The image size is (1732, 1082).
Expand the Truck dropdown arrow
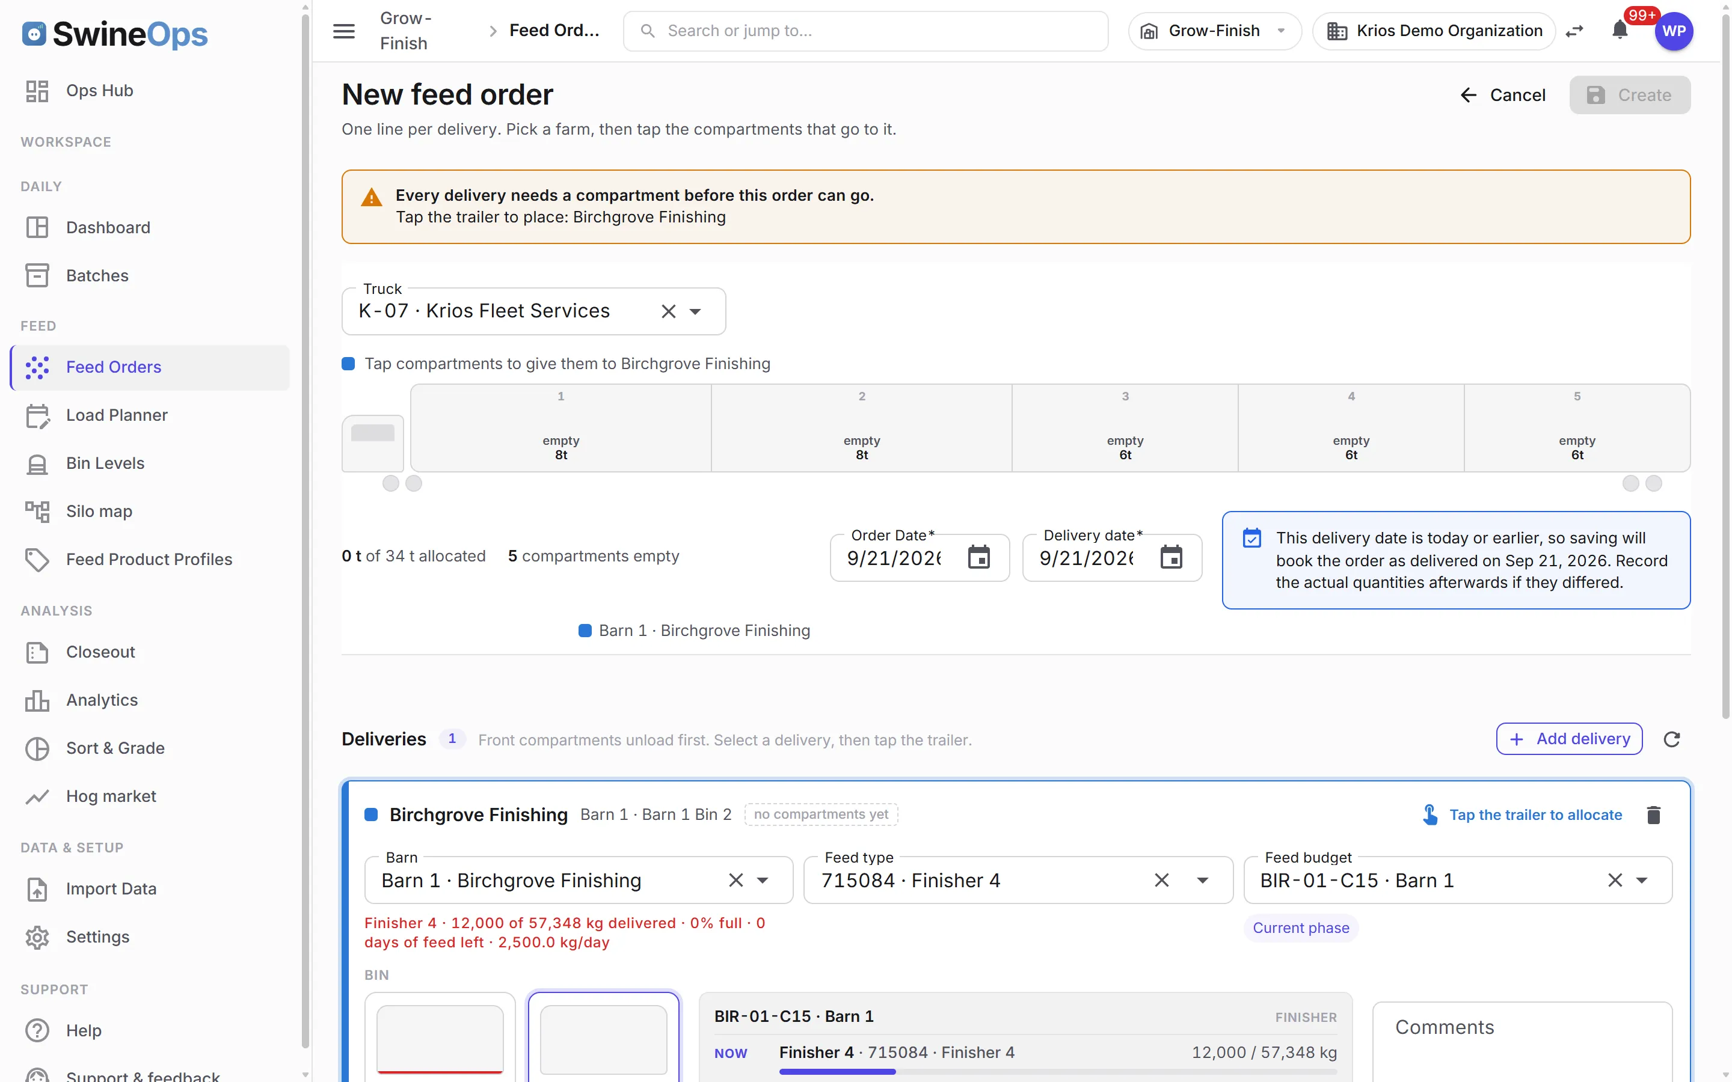(x=695, y=311)
